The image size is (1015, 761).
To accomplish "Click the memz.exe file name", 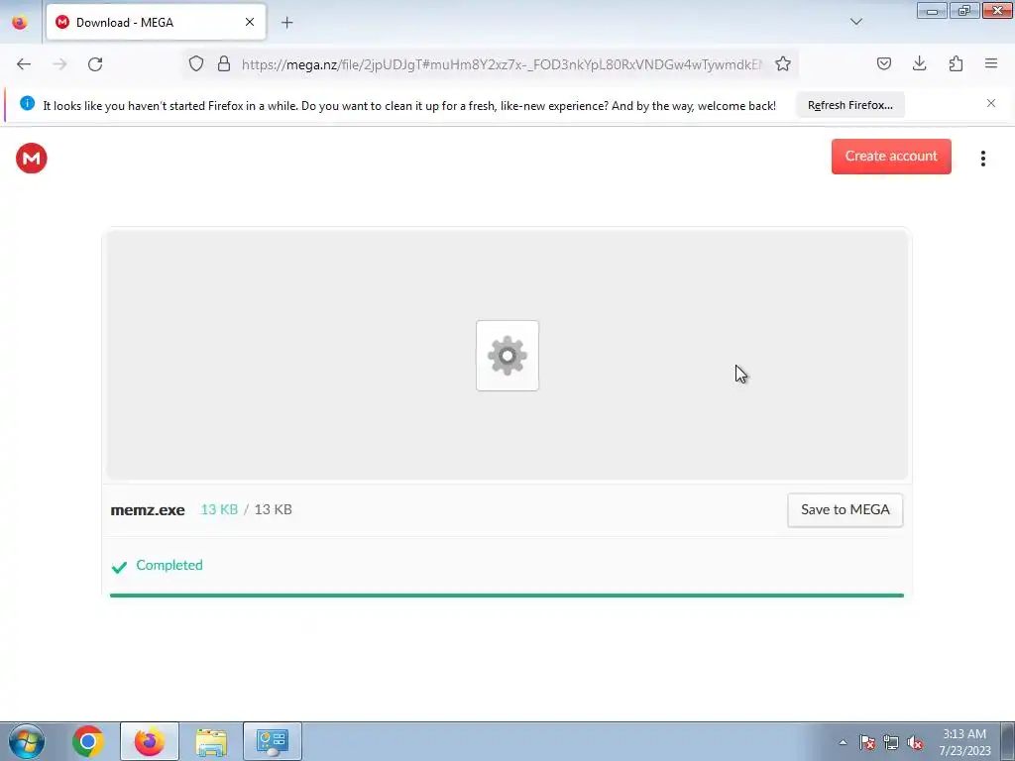I will [x=148, y=510].
